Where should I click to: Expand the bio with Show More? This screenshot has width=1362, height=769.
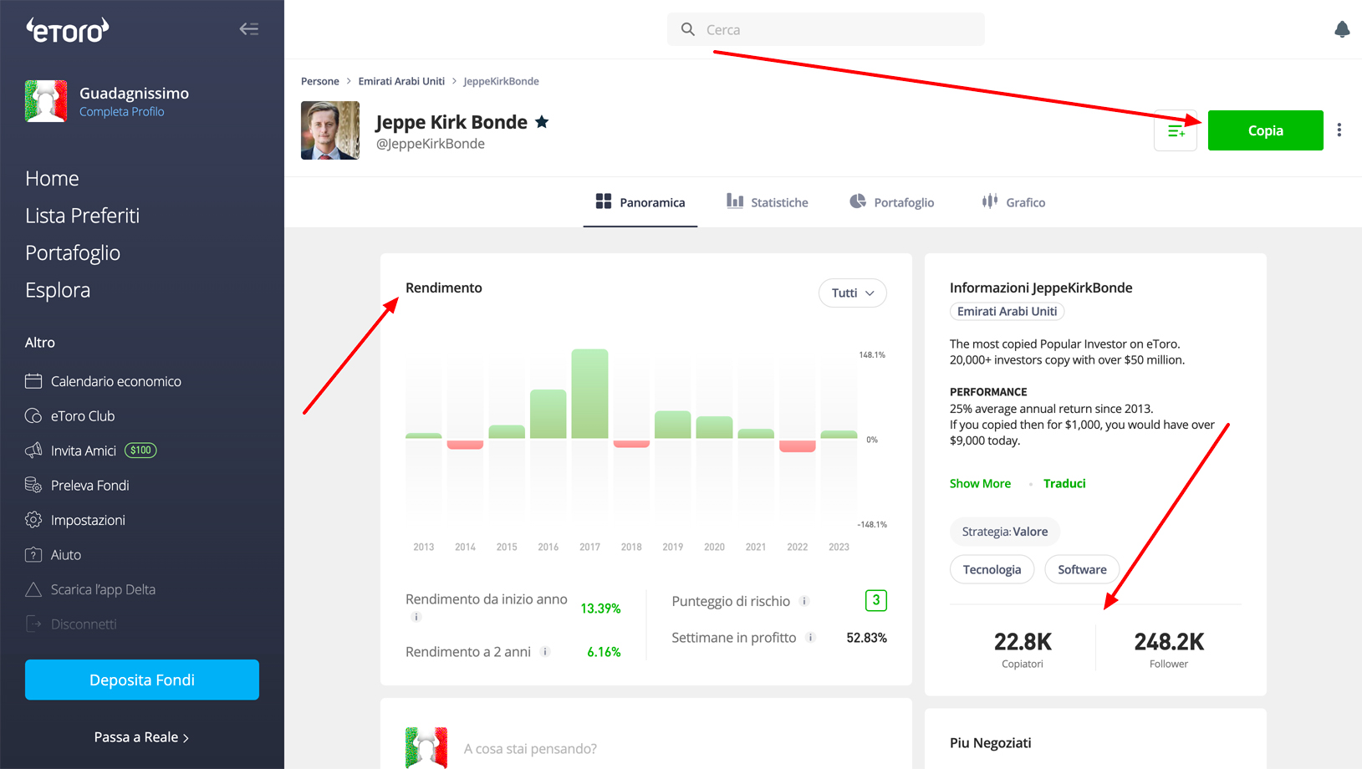(980, 483)
